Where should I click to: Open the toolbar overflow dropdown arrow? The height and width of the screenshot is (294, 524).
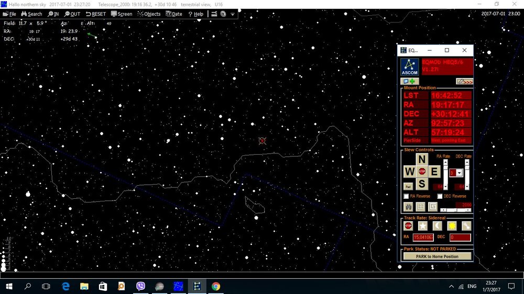click(232, 14)
